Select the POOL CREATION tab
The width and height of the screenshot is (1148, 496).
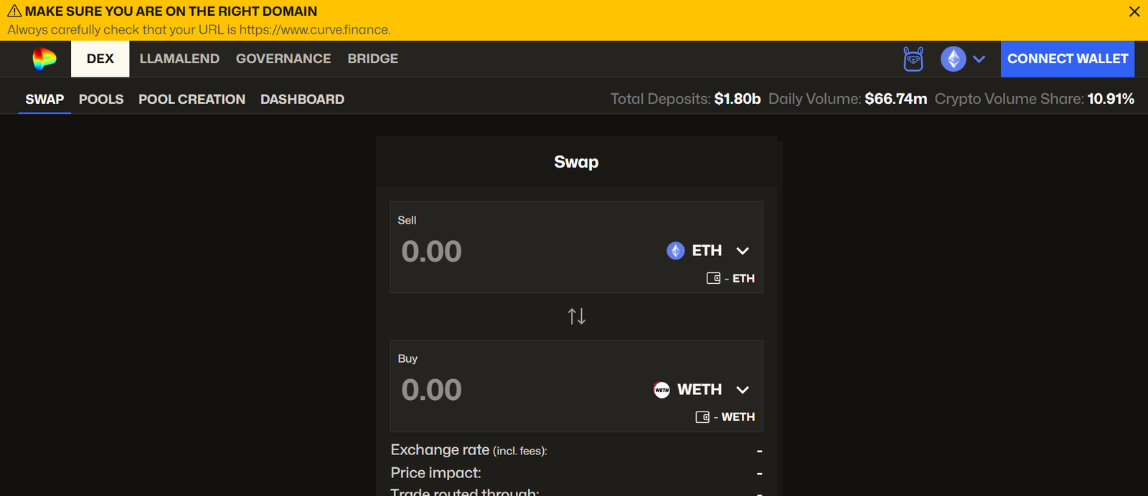192,99
